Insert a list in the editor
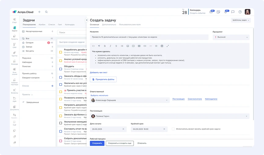The width and height of the screenshot is (264, 155). 122,46
